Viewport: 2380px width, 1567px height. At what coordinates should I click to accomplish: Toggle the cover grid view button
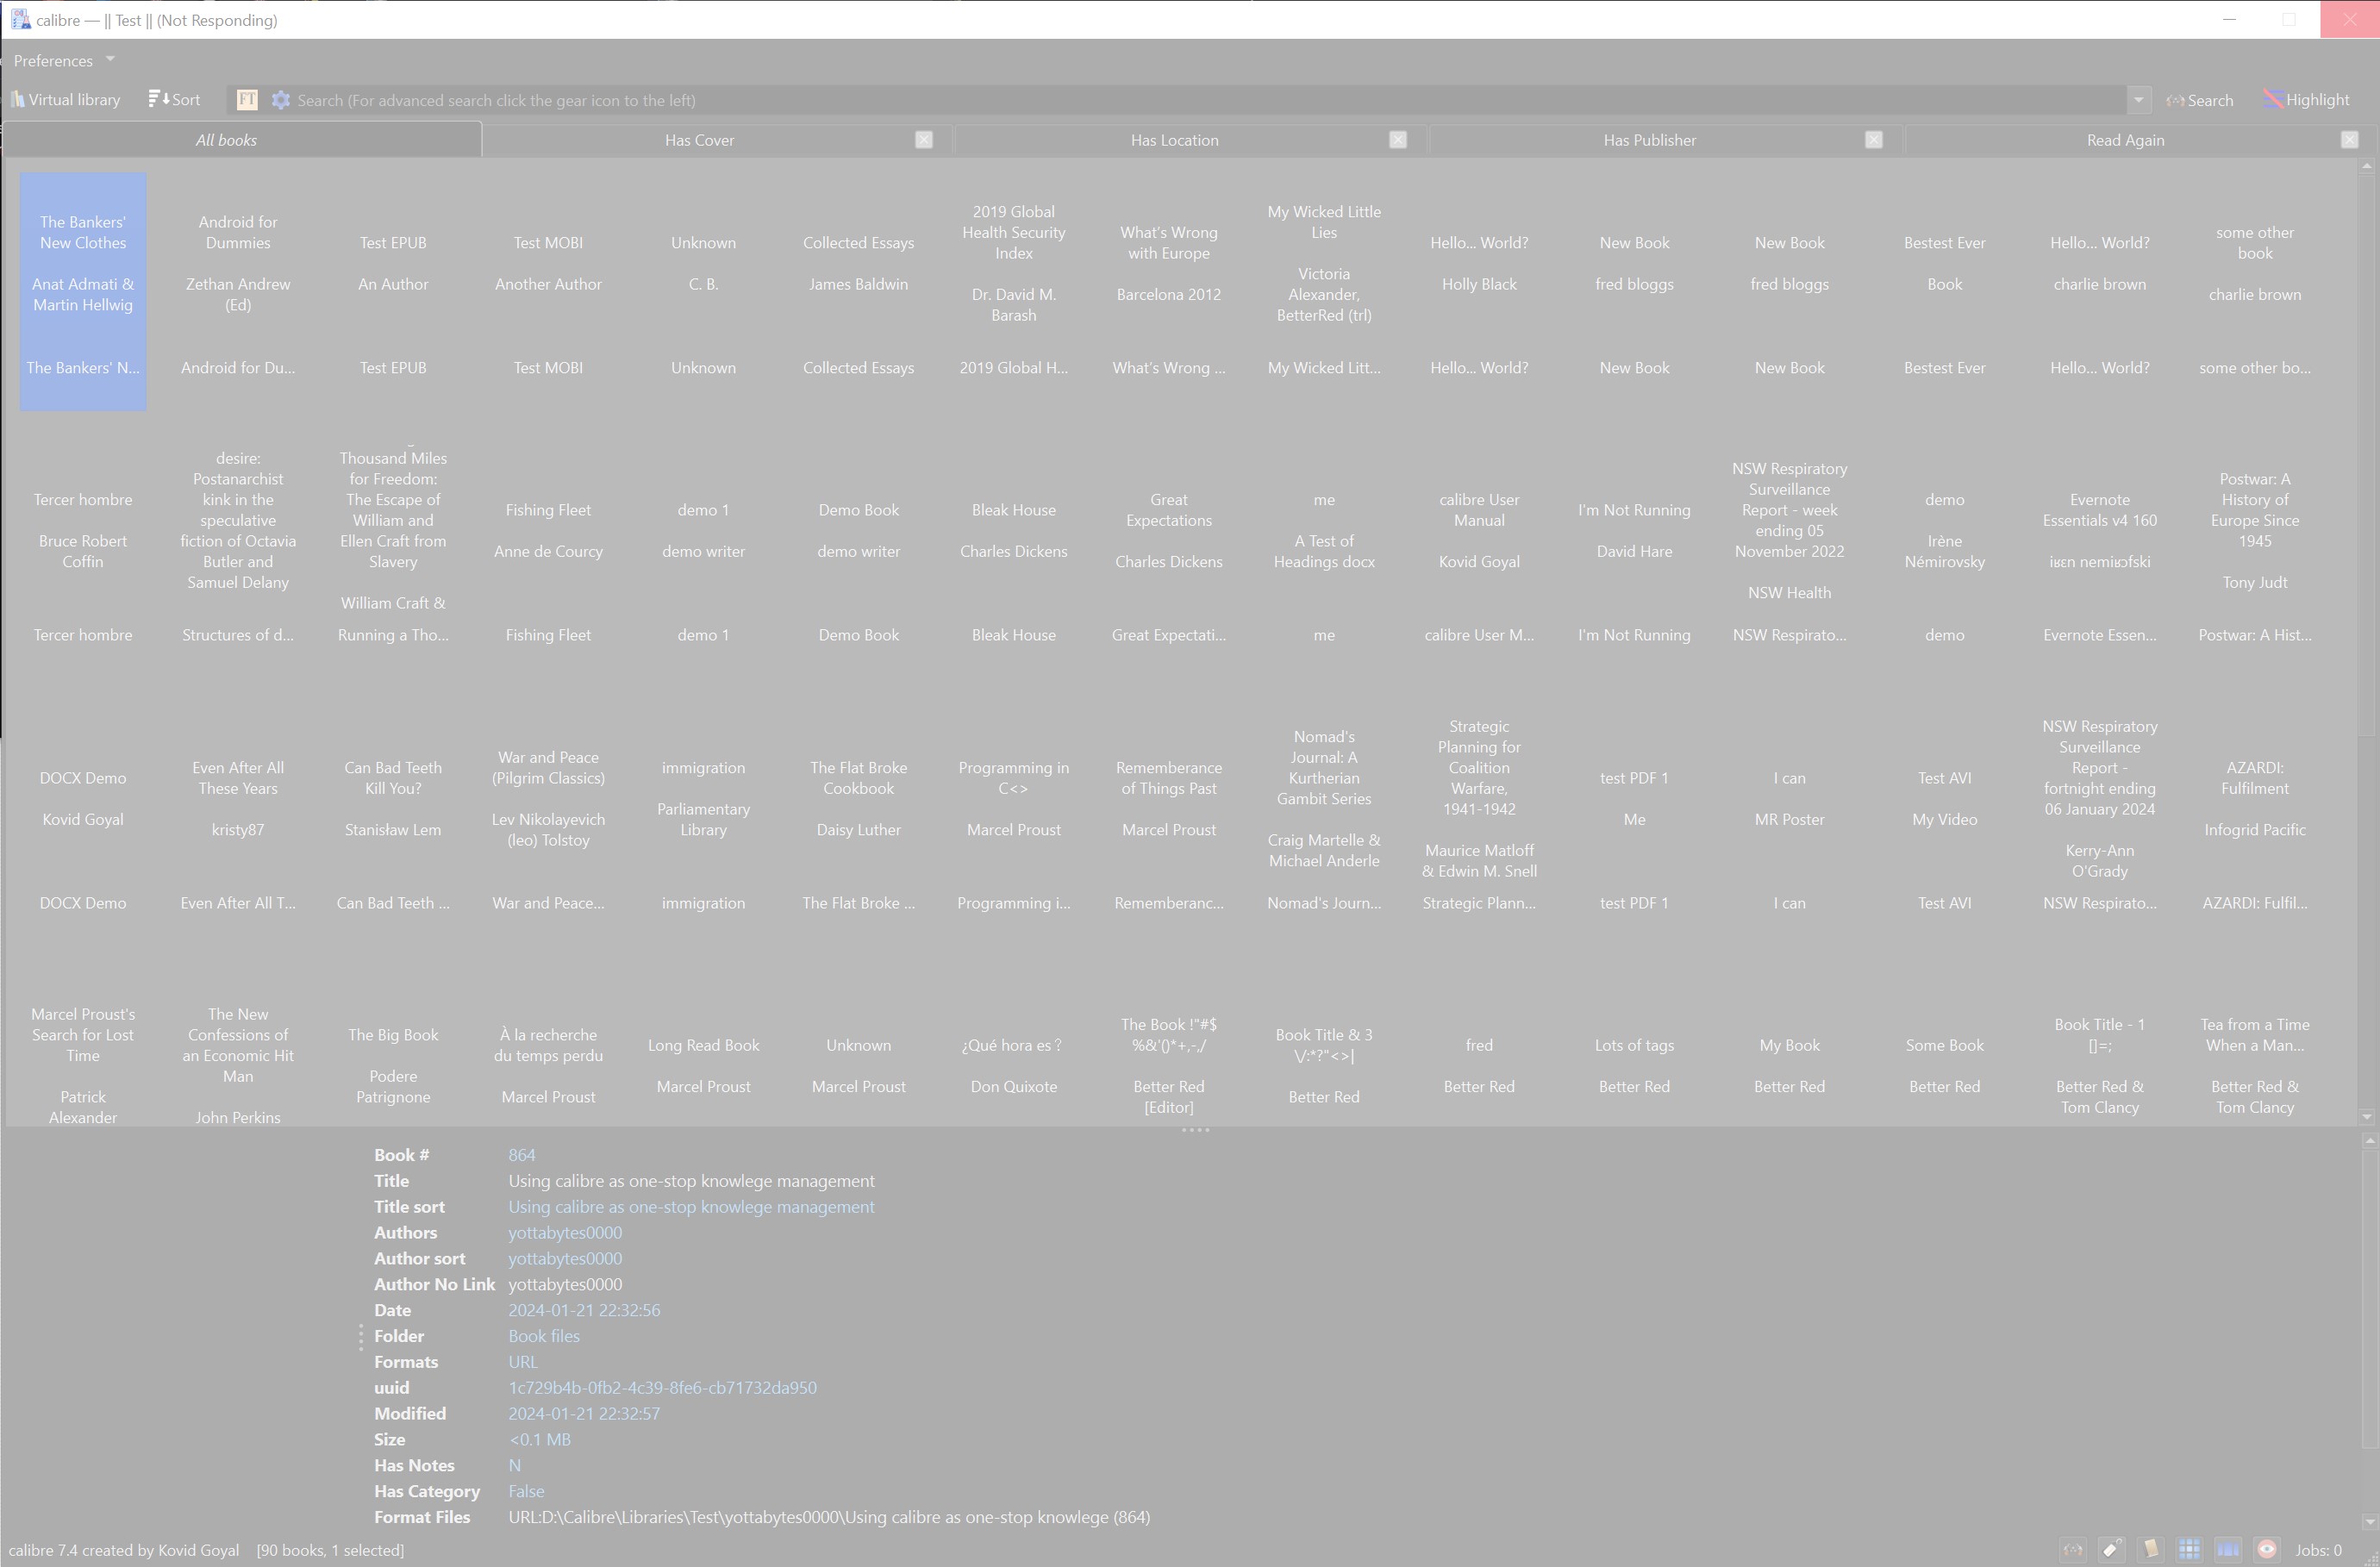(2188, 1549)
